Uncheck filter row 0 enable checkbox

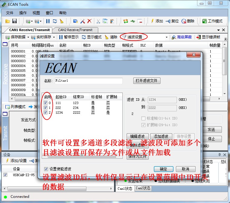coord(45,103)
